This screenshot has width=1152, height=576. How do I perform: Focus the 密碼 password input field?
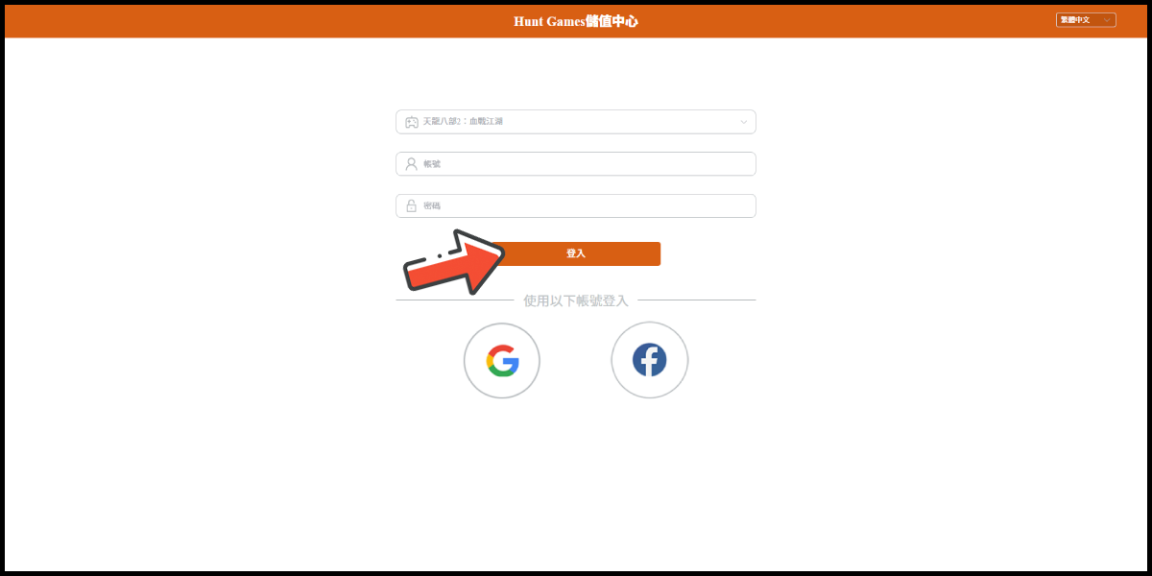576,206
